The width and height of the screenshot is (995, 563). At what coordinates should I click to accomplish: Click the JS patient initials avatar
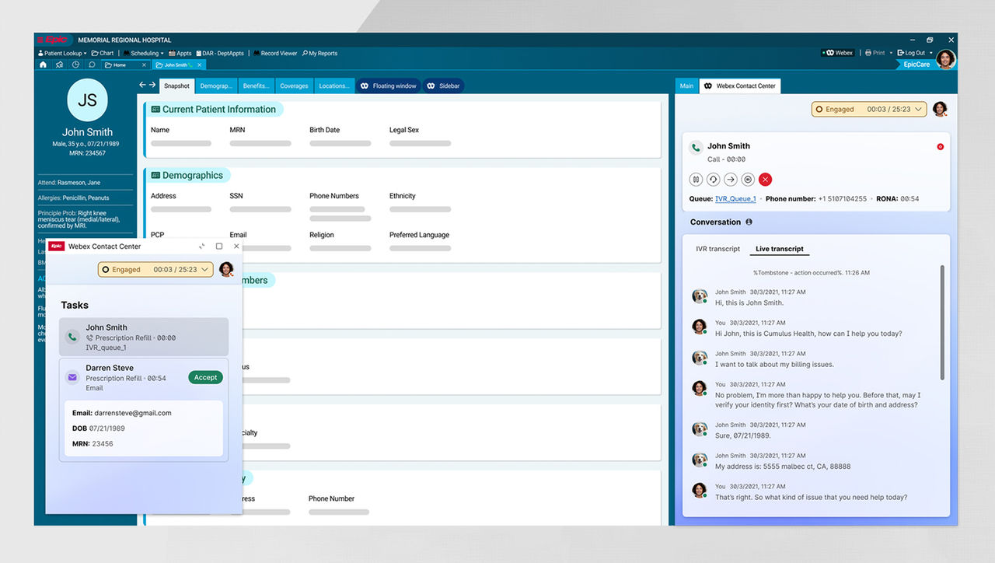[88, 100]
